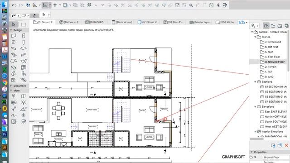Open the Master layo... tab

[200, 22]
